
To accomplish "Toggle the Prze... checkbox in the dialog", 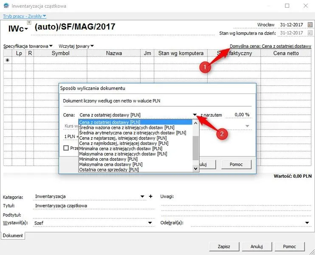I will click(66, 148).
